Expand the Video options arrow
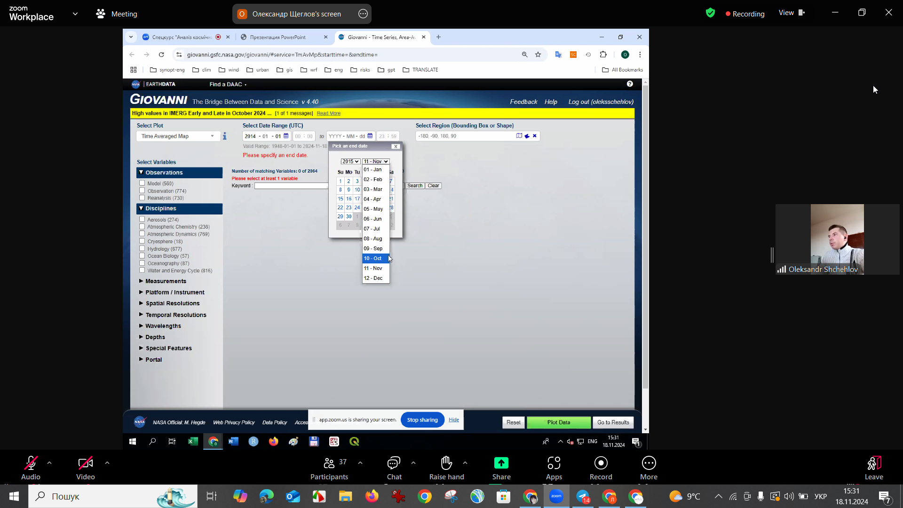 [x=107, y=463]
